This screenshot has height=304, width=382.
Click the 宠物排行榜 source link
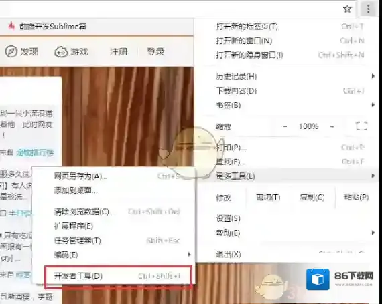pyautogui.click(x=35, y=152)
